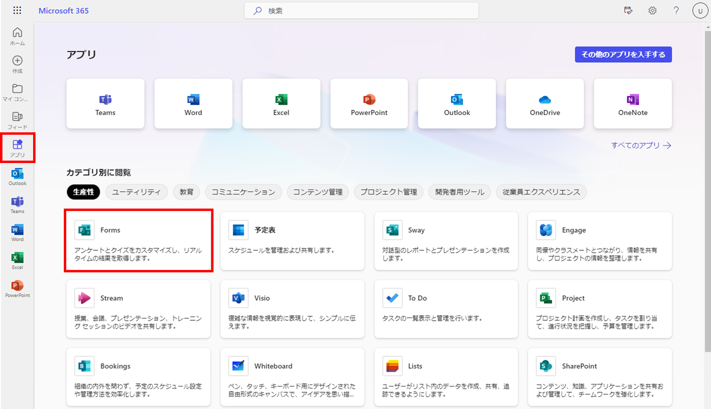Image resolution: width=711 pixels, height=409 pixels.
Task: Click the Project description about プロジェクト計画
Action: pyautogui.click(x=596, y=322)
